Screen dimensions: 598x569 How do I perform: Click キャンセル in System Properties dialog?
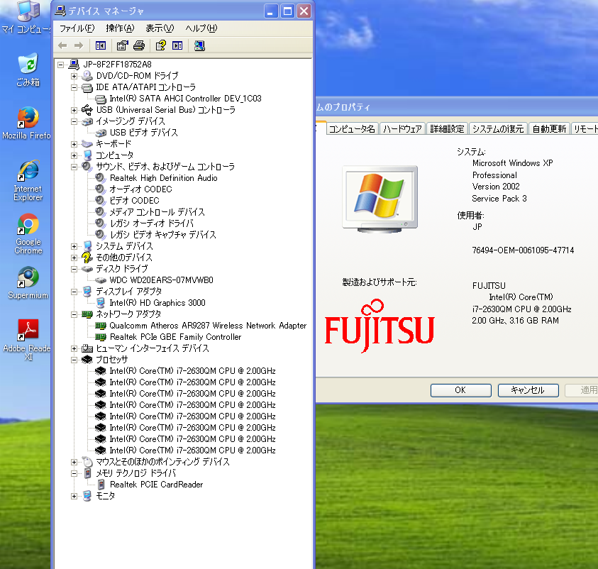528,390
